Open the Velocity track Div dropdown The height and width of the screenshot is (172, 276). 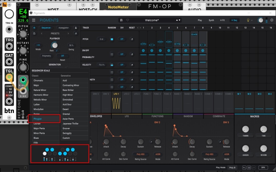[x=122, y=65]
